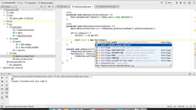Image resolution: width=196 pixels, height=110 pixels.
Task: Open Run panel settings gear
Action: point(190,74)
